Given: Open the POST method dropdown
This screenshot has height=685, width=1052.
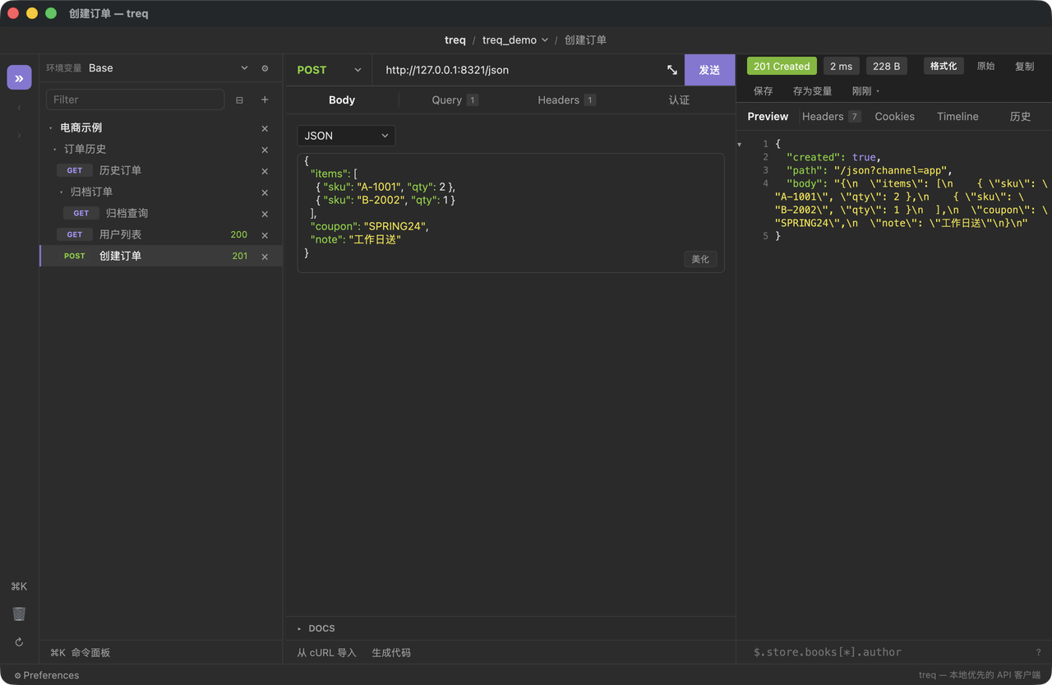Looking at the screenshot, I should (329, 70).
